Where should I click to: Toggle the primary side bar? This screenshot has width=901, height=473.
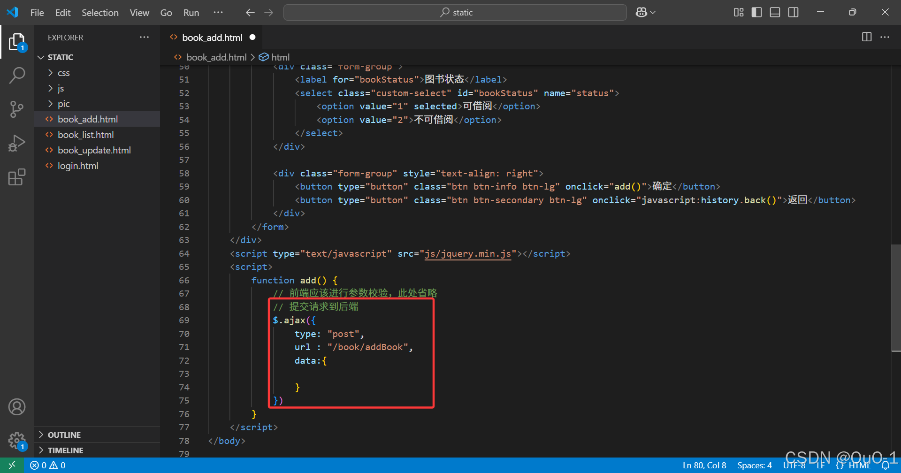(756, 13)
